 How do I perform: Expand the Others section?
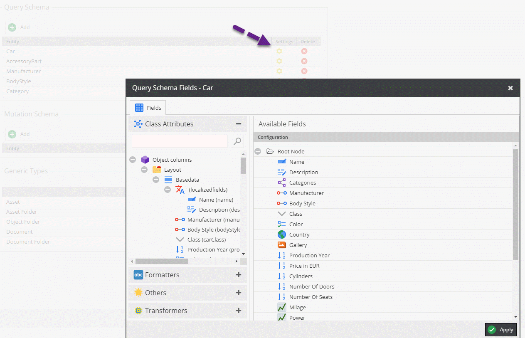point(239,293)
